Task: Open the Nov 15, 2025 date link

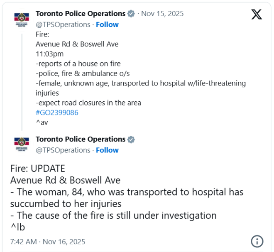Action: 162,14
